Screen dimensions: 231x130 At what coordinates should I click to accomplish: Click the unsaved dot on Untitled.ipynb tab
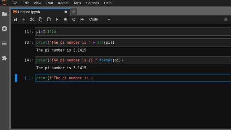point(66,12)
